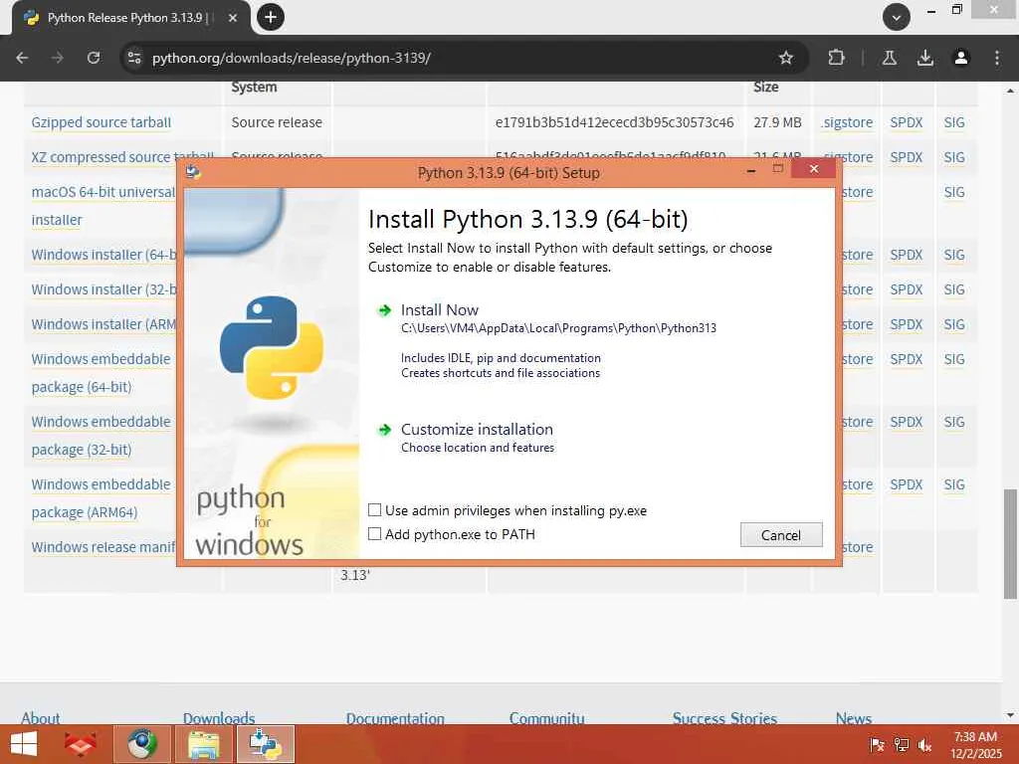Choose Customize installation option
Screen dimensions: 1019x764
[477, 430]
